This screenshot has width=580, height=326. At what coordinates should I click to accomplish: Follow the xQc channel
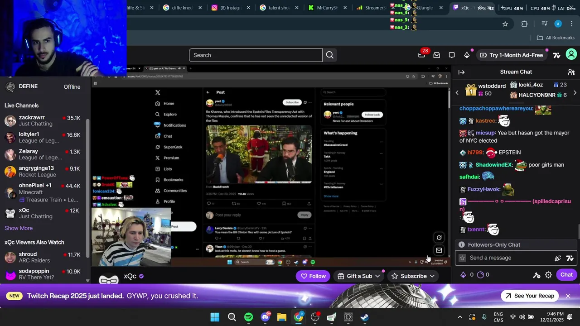click(x=313, y=276)
